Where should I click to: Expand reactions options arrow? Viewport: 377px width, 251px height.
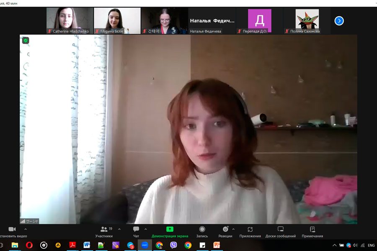(233, 229)
